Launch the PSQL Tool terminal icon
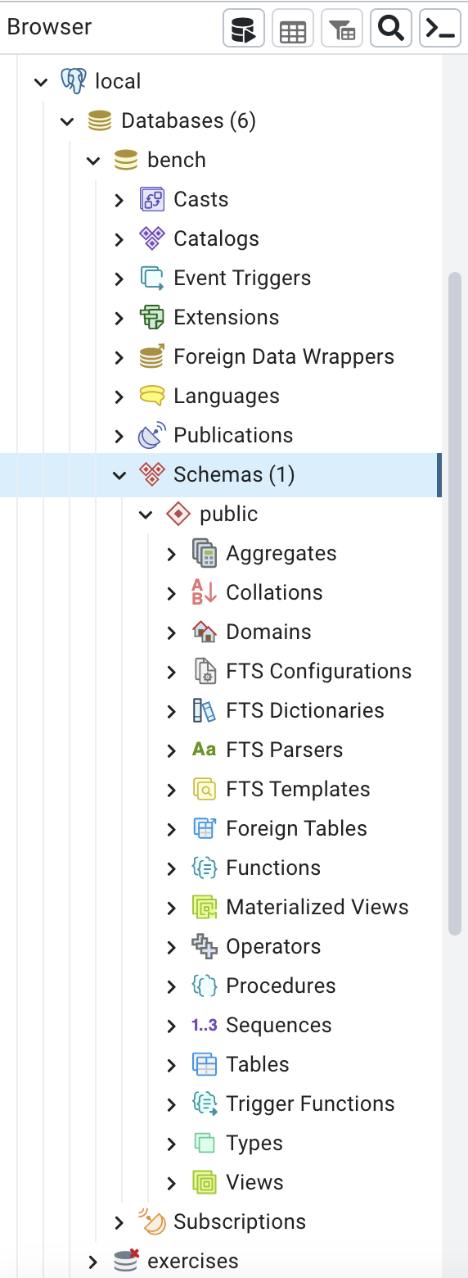The image size is (468, 1278). pyautogui.click(x=440, y=30)
